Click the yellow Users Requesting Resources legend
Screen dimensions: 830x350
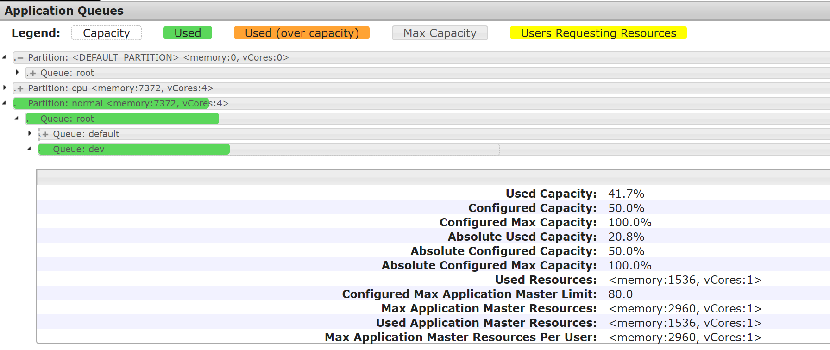[x=598, y=33]
